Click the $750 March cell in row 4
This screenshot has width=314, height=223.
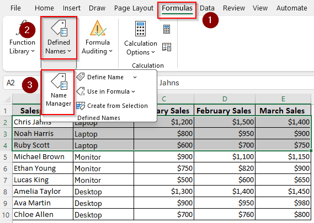[283, 145]
